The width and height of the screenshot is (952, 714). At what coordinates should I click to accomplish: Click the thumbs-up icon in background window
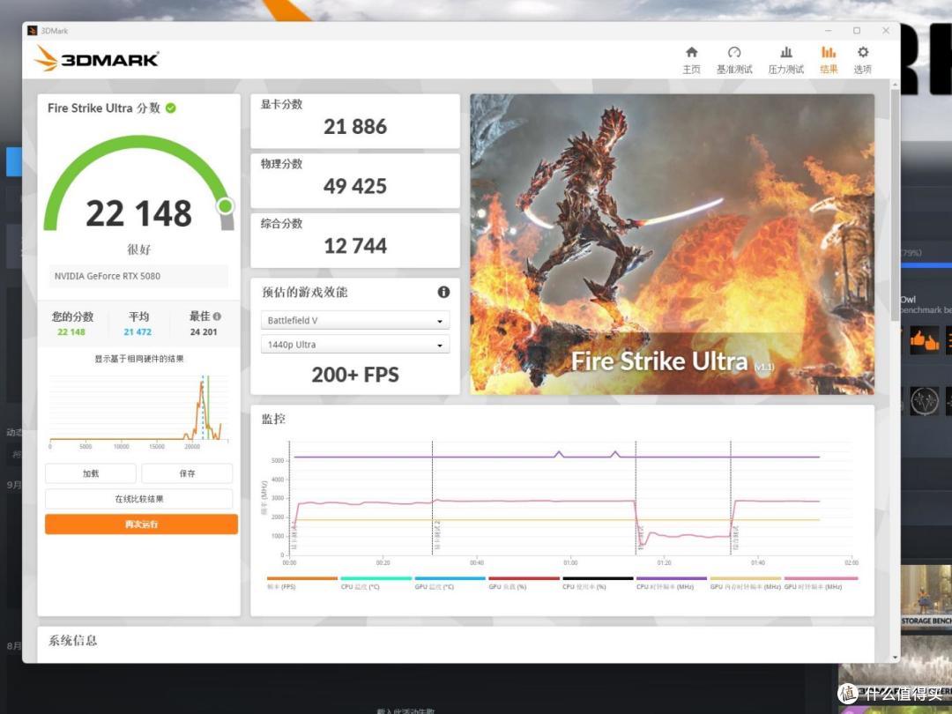click(x=924, y=340)
